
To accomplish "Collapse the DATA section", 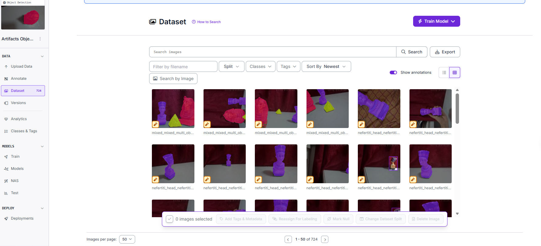I will 42,56.
